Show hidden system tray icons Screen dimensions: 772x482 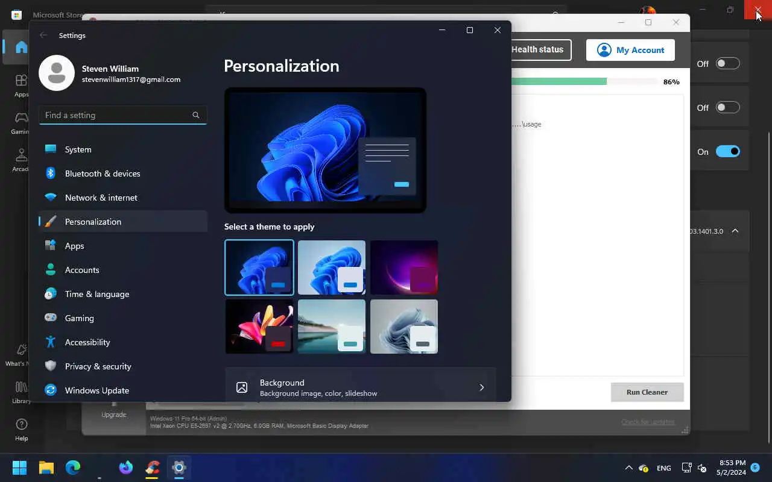pos(628,468)
